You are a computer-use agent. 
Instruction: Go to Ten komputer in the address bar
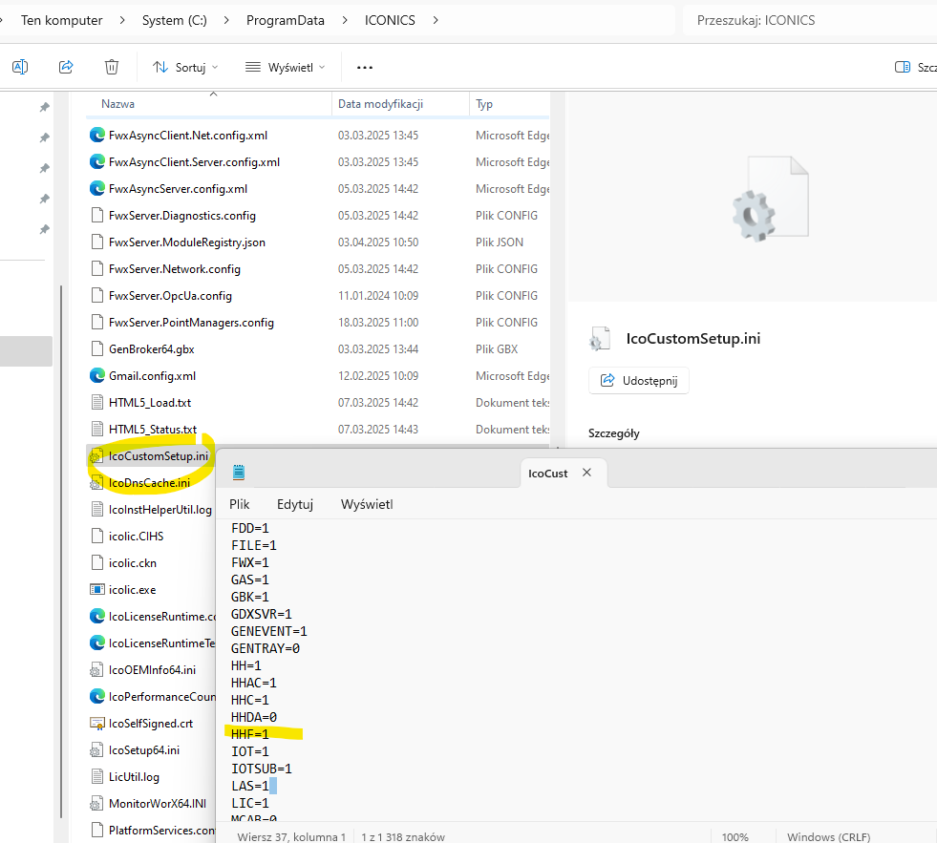tap(61, 20)
